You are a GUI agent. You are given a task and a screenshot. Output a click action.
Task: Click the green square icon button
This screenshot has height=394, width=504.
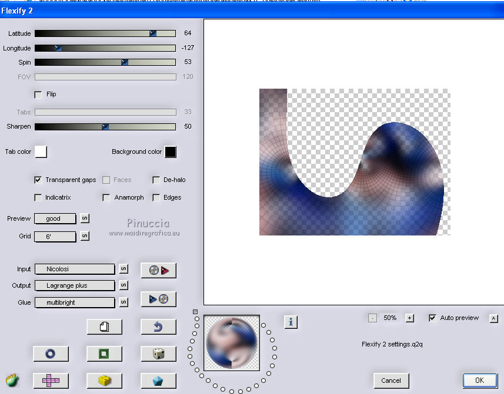pos(105,353)
